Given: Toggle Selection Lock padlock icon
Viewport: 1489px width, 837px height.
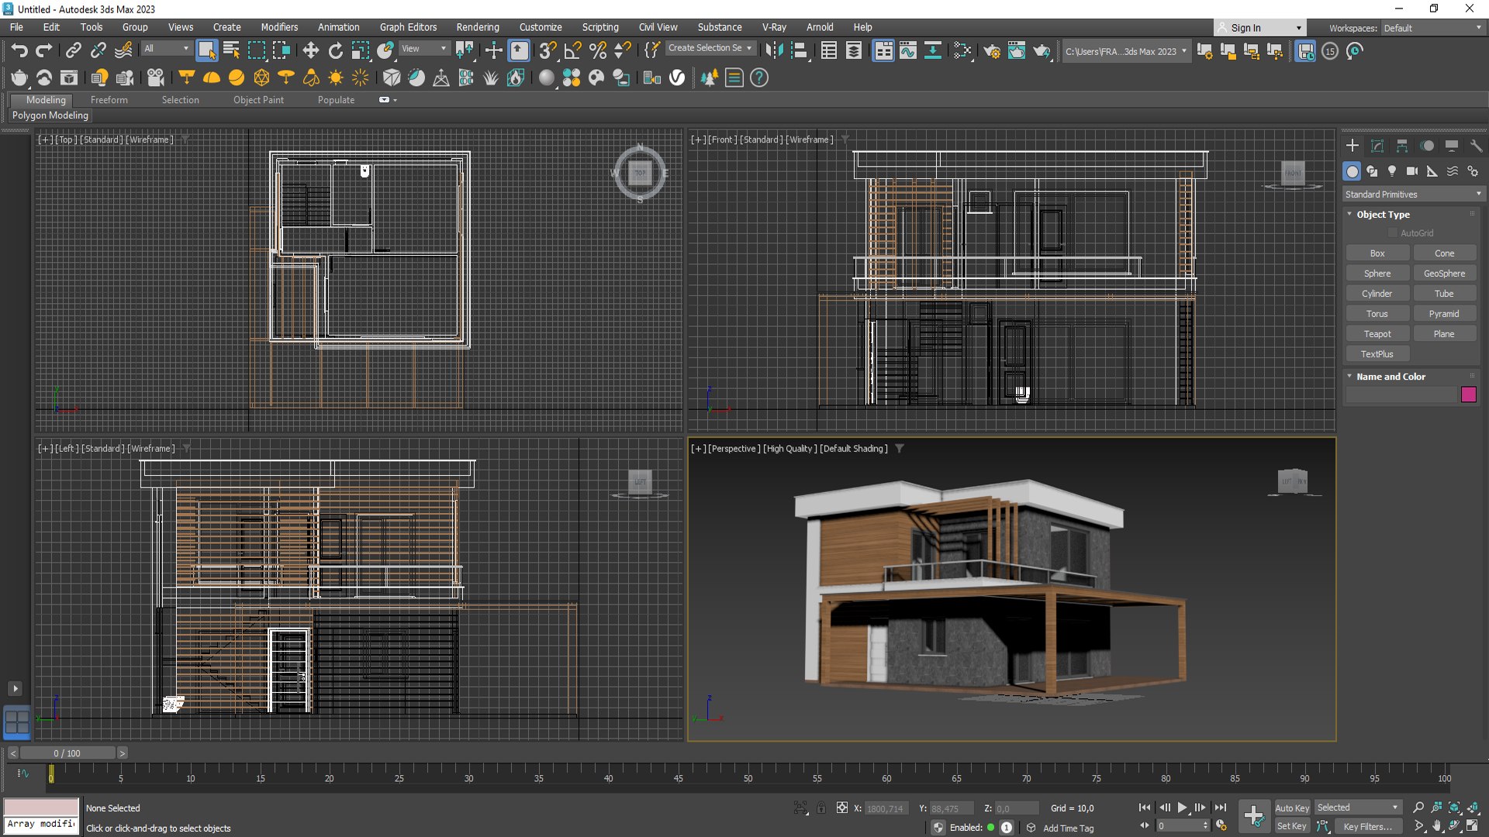Looking at the screenshot, I should (821, 808).
